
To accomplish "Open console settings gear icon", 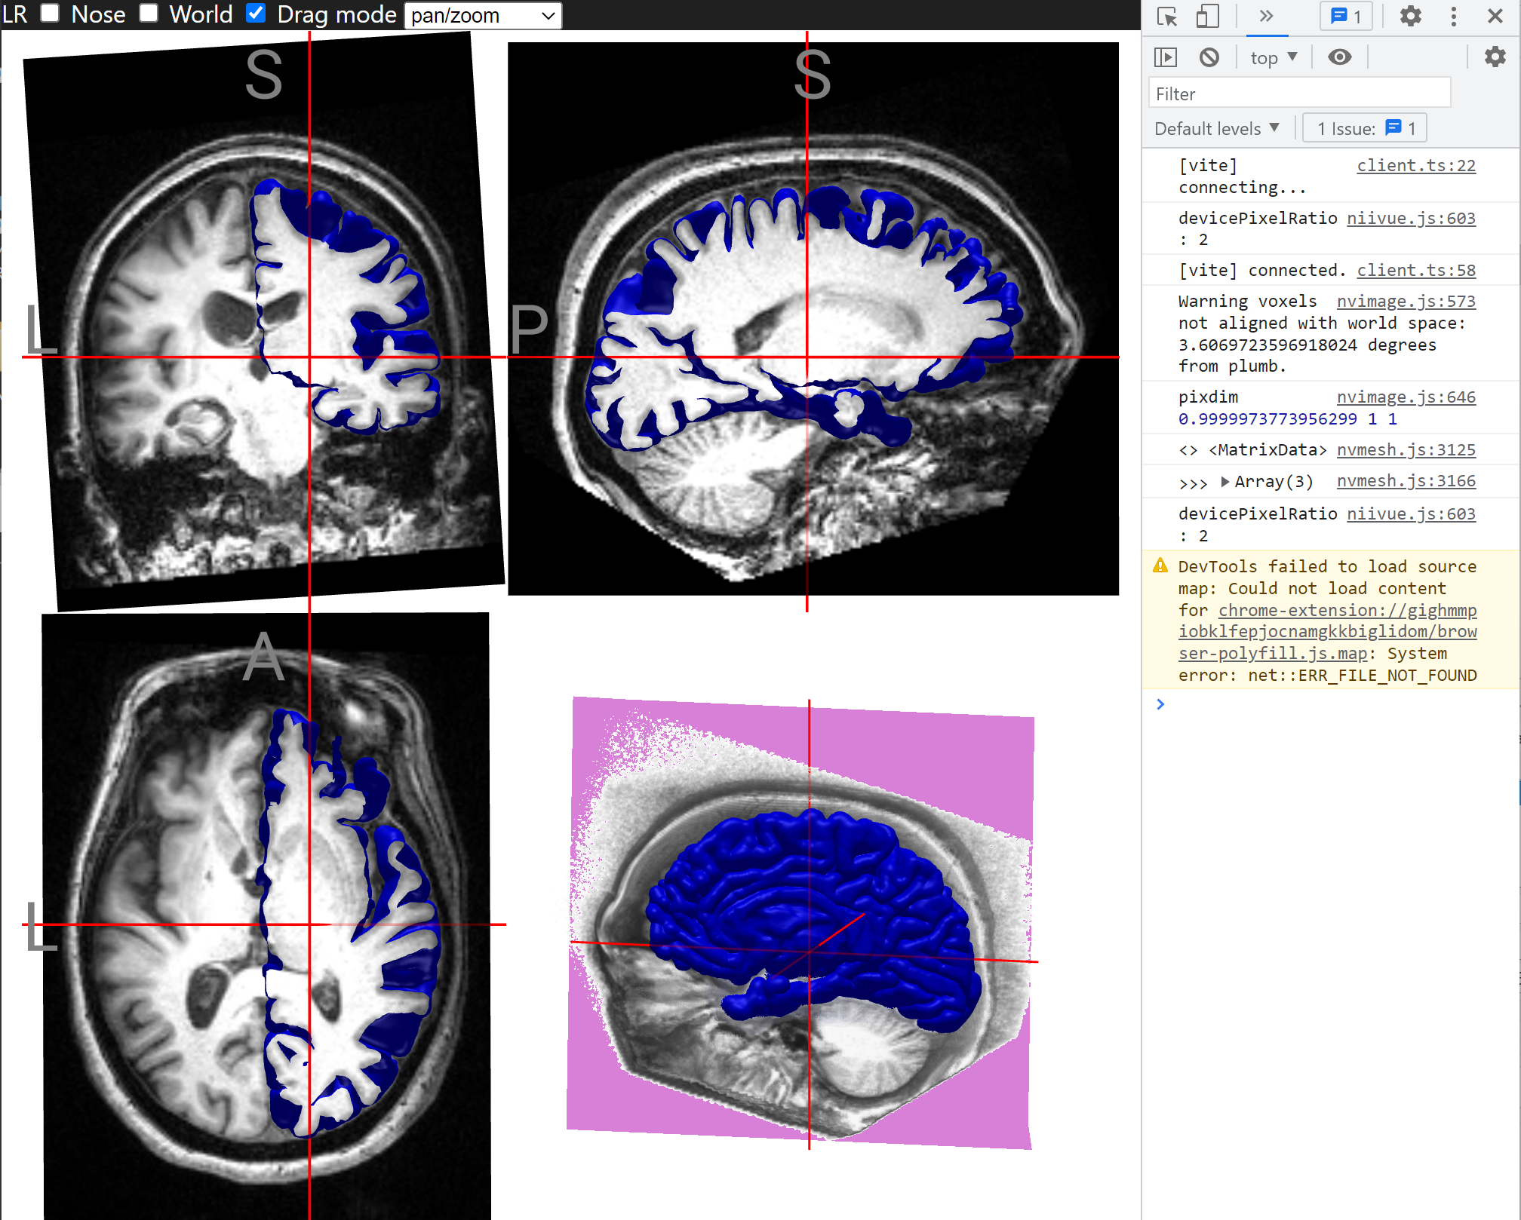I will (1495, 57).
